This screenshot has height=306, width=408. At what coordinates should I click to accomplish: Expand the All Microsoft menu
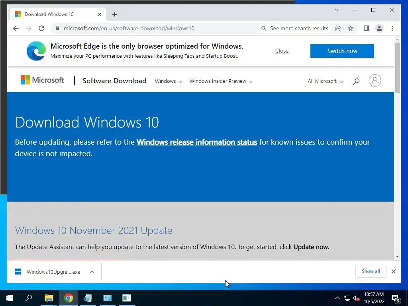(325, 81)
